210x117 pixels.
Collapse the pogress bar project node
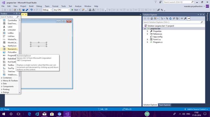[145, 29]
